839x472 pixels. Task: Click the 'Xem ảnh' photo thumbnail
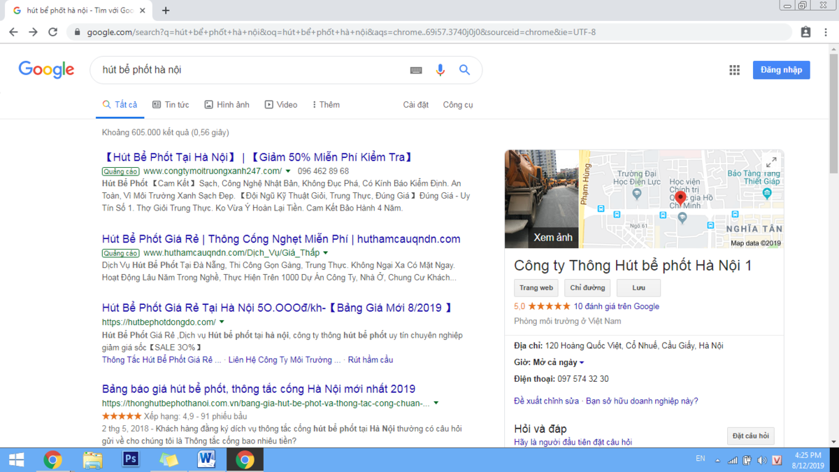point(541,199)
